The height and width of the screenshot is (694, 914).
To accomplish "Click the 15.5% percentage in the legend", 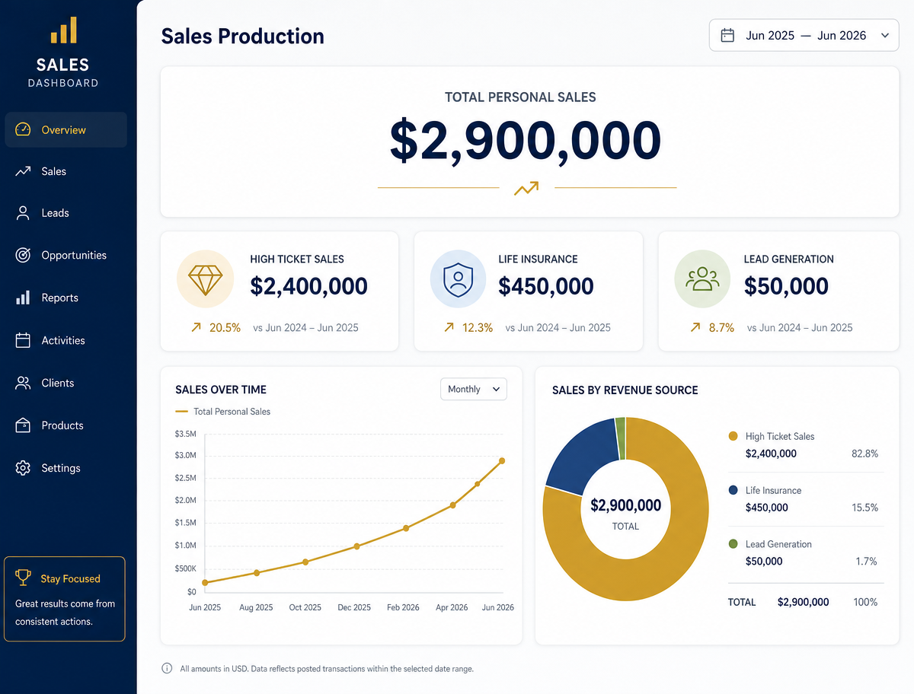I will coord(864,508).
